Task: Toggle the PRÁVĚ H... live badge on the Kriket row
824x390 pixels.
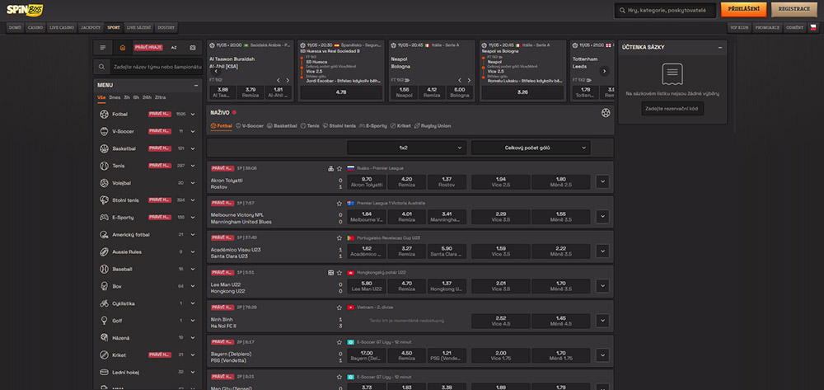Action: tap(160, 355)
